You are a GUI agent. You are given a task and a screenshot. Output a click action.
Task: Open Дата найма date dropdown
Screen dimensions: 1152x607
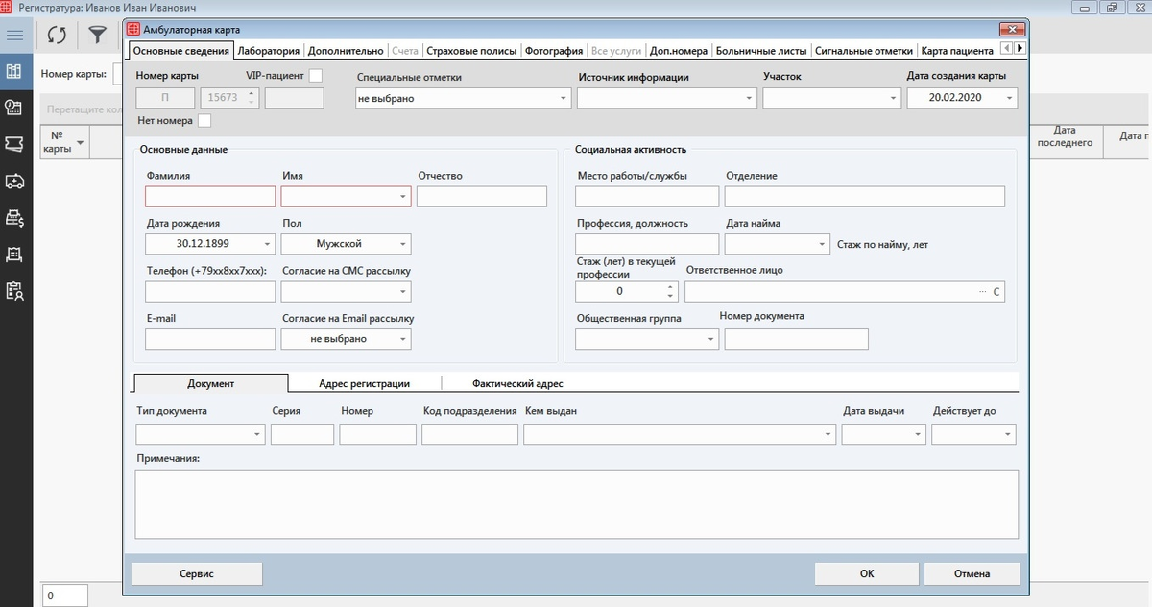click(821, 244)
